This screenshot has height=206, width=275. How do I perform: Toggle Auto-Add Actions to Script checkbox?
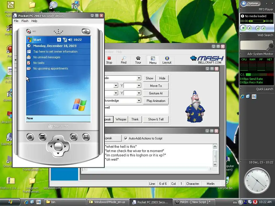point(126,138)
